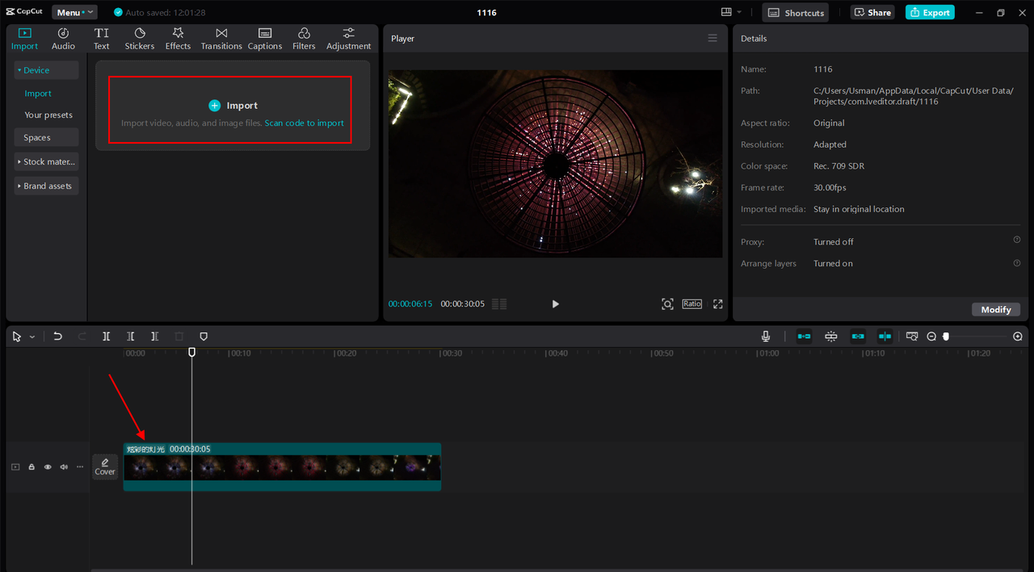Switch to the Transitions tab
Screen dimensions: 1034x572
coord(221,38)
